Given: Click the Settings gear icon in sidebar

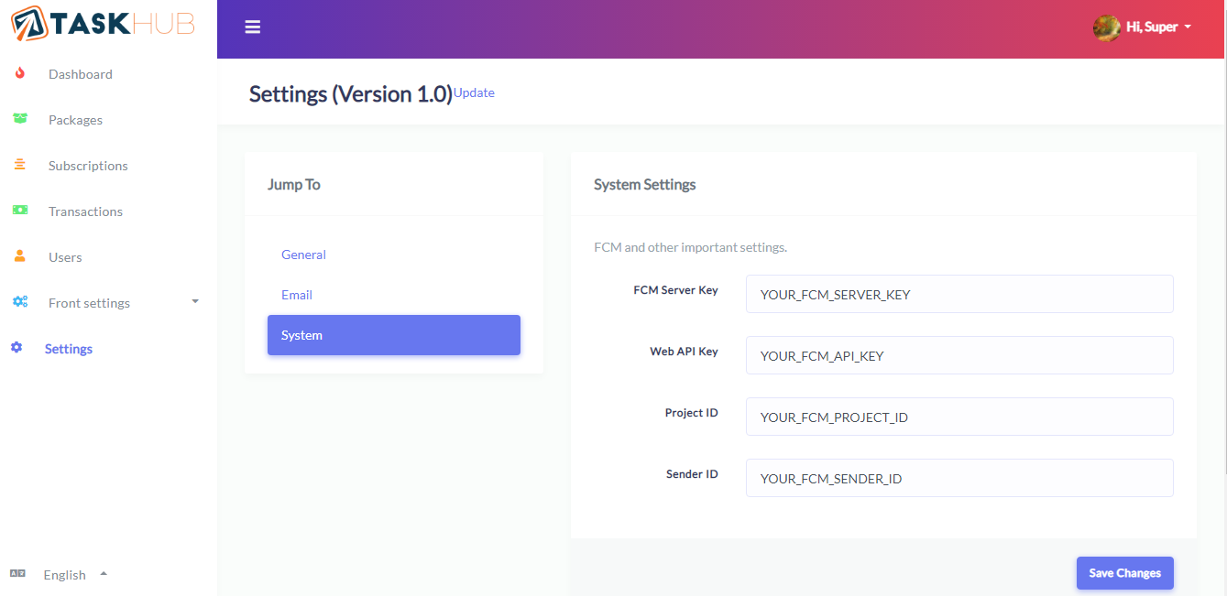Looking at the screenshot, I should pos(16,348).
